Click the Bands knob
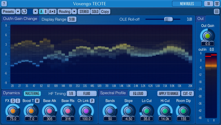The width and height of the screenshot is (221, 125). [x=110, y=111]
